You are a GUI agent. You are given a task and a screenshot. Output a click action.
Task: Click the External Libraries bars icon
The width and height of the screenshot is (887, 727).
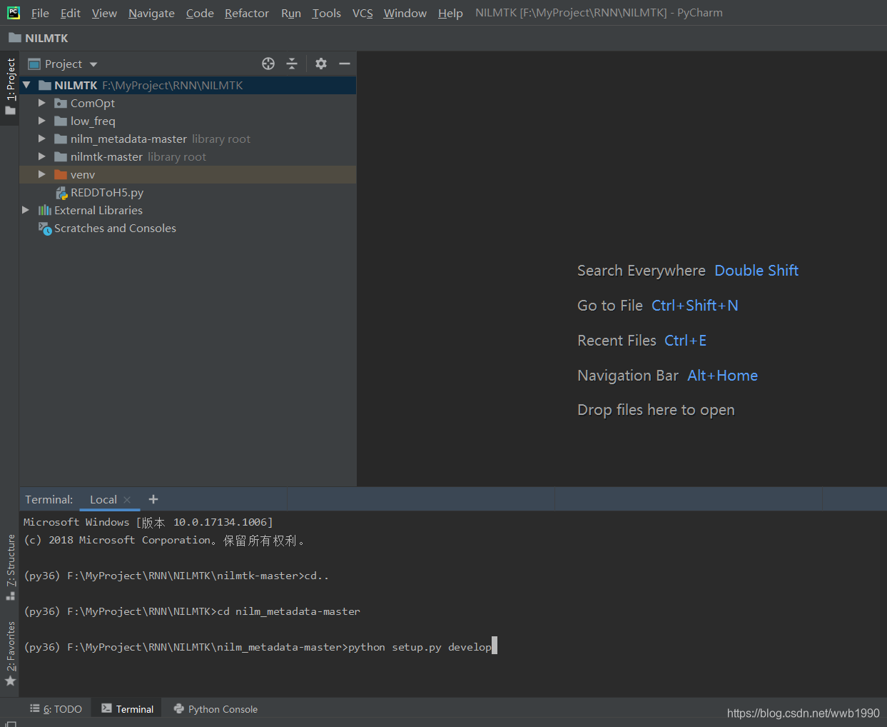pyautogui.click(x=45, y=210)
